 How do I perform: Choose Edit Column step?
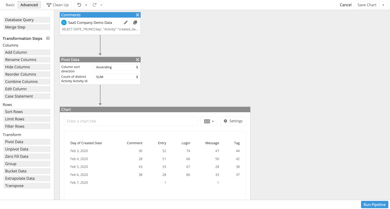click(27, 89)
